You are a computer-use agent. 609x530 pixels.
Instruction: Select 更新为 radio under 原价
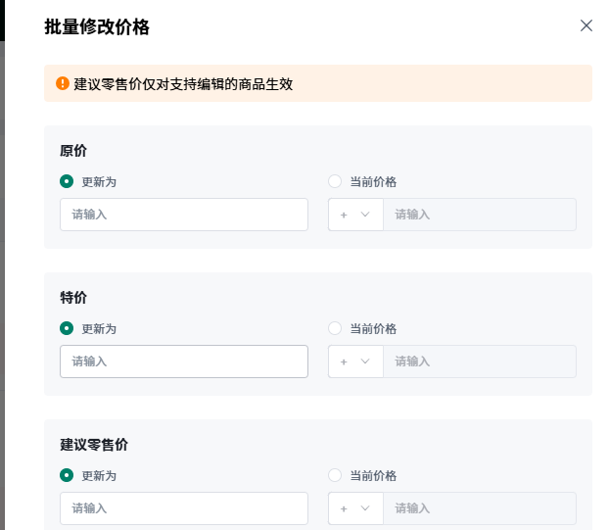click(x=67, y=181)
